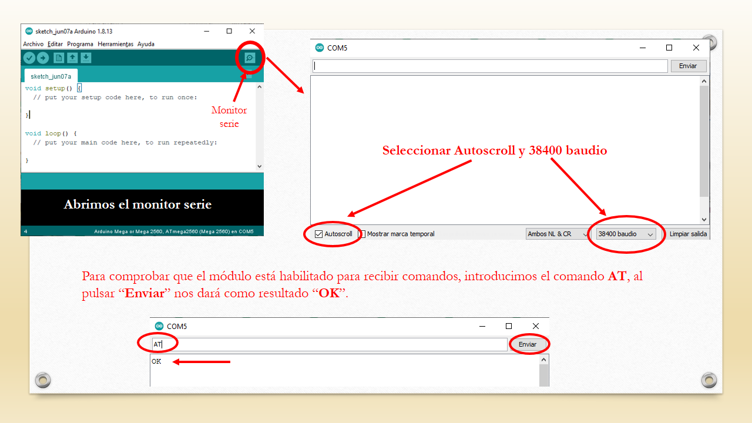Open the tab menu arrow below Serial Monitor
Screen dimensions: 752x423
(x=249, y=76)
